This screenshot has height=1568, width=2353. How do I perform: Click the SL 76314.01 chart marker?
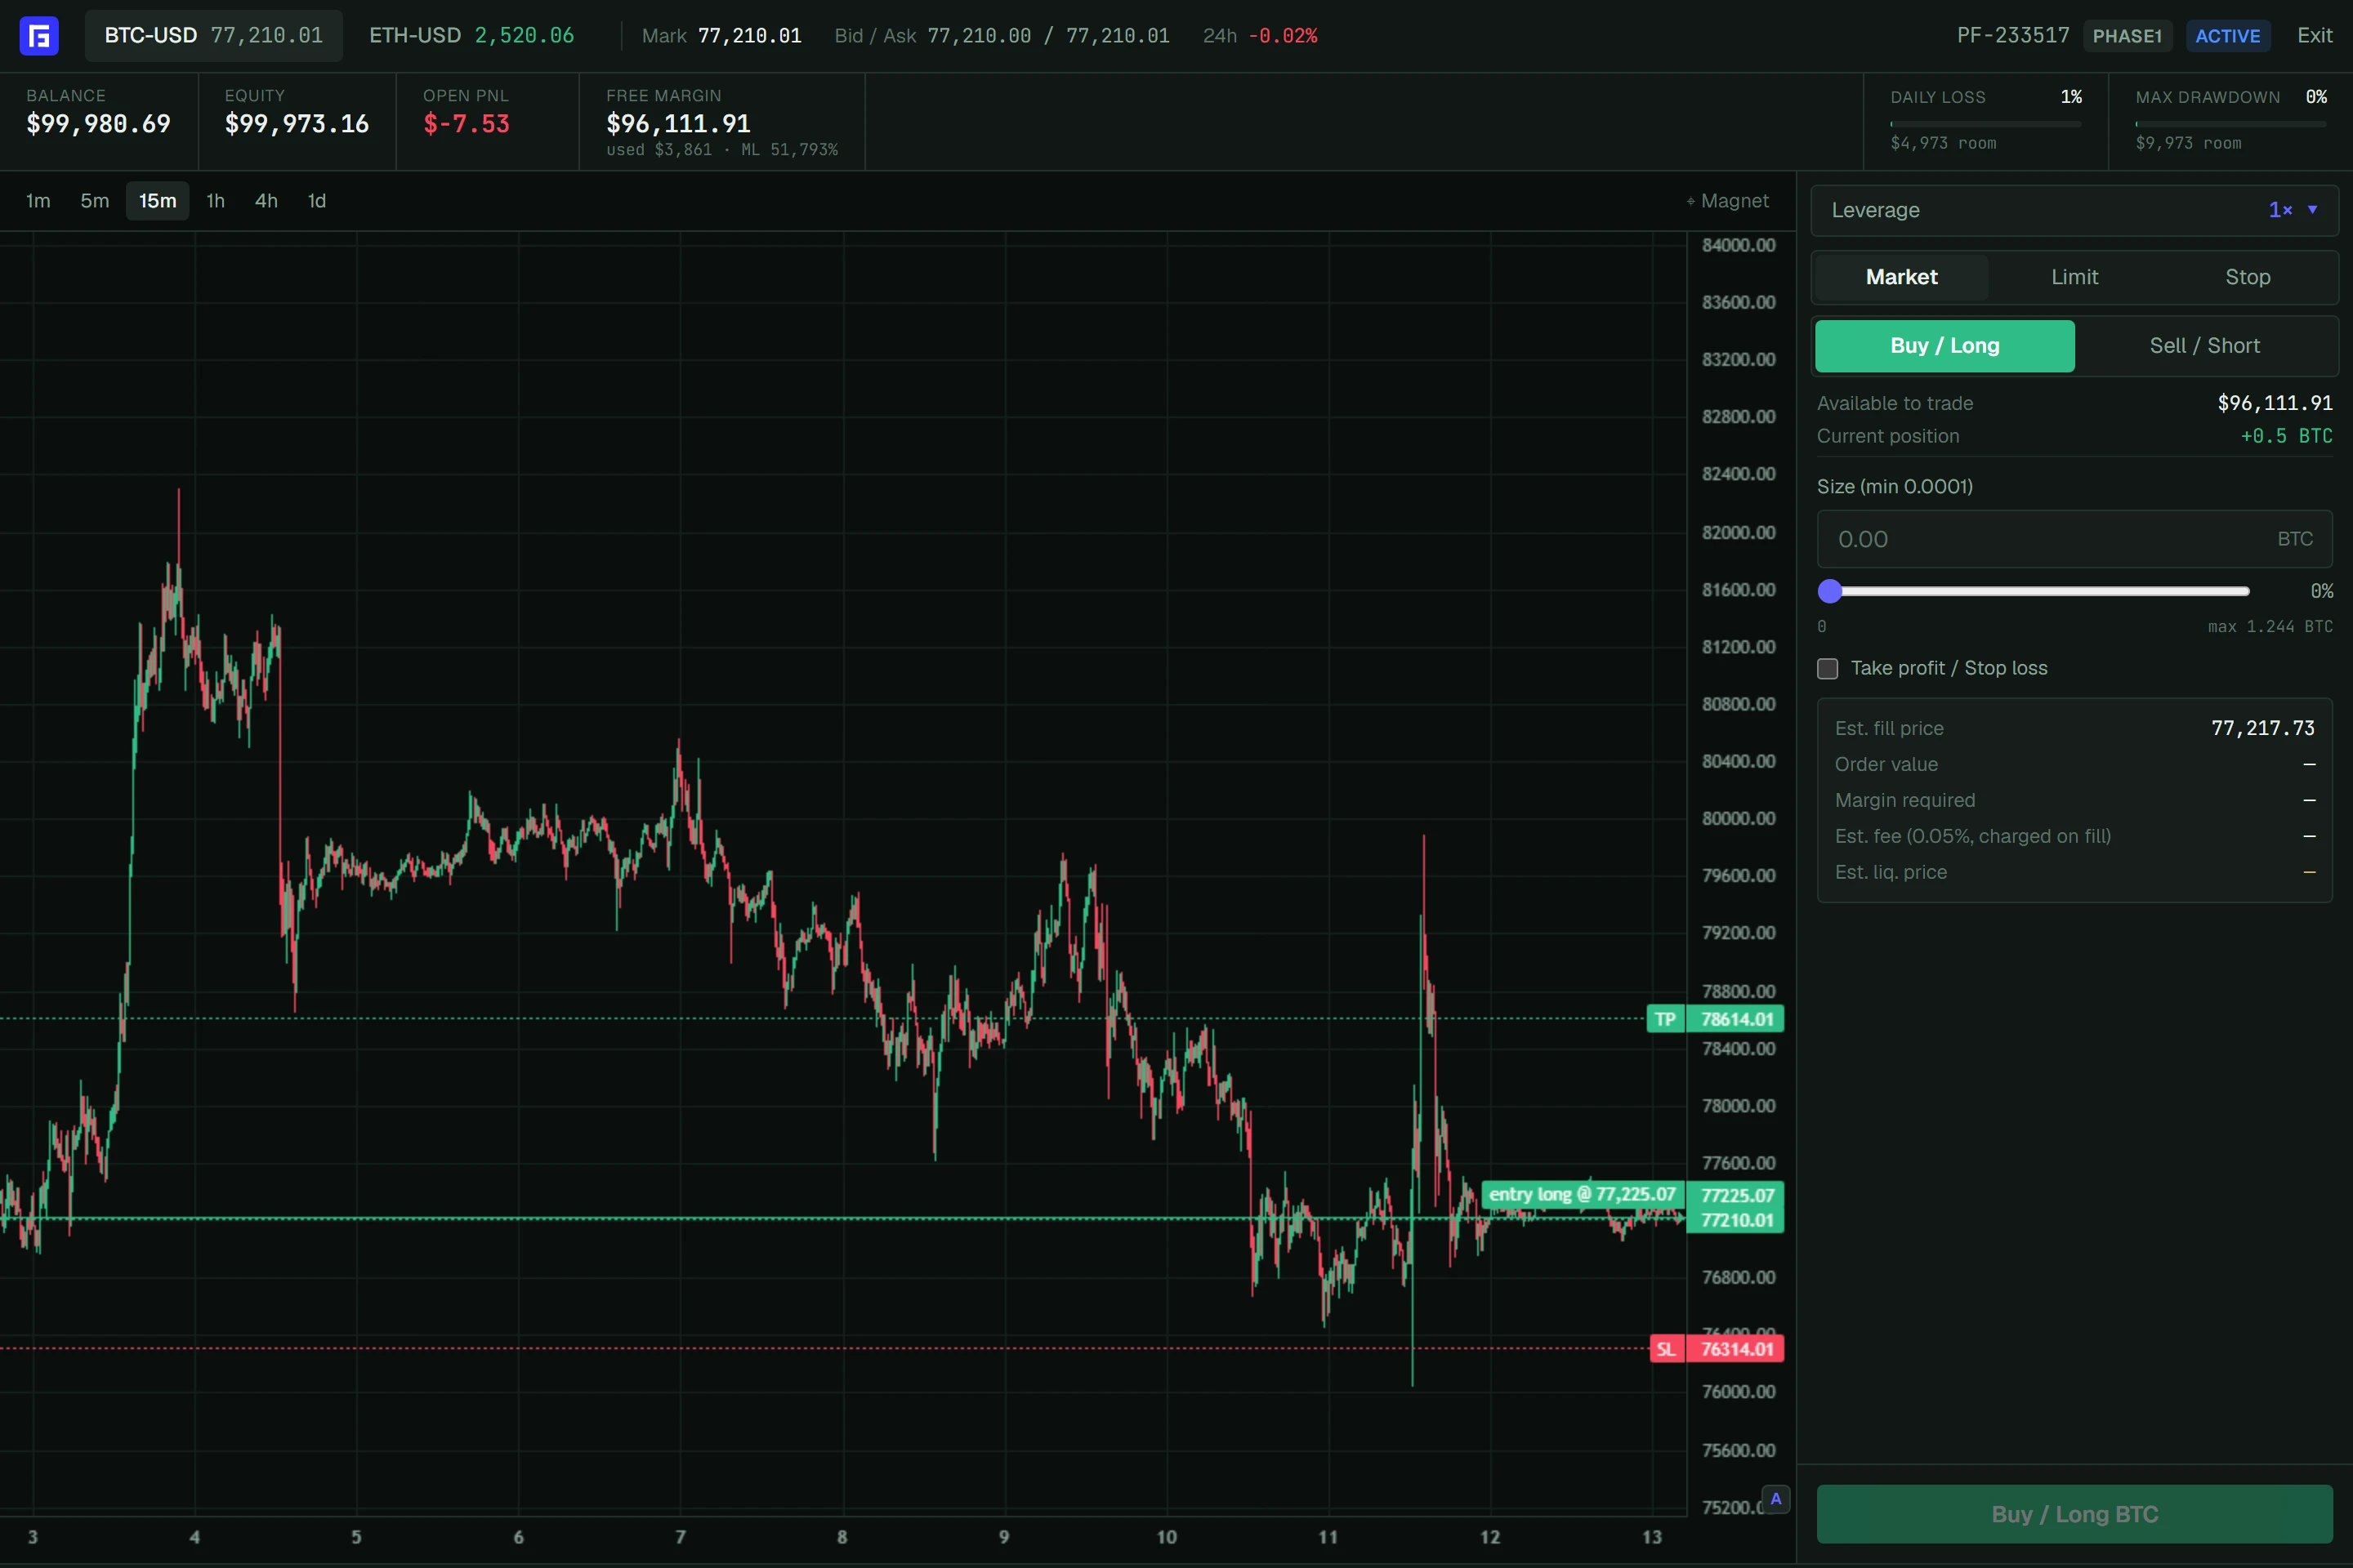(x=1717, y=1349)
